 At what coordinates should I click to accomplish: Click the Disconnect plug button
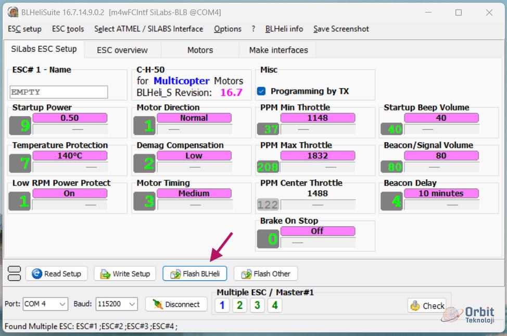point(175,304)
